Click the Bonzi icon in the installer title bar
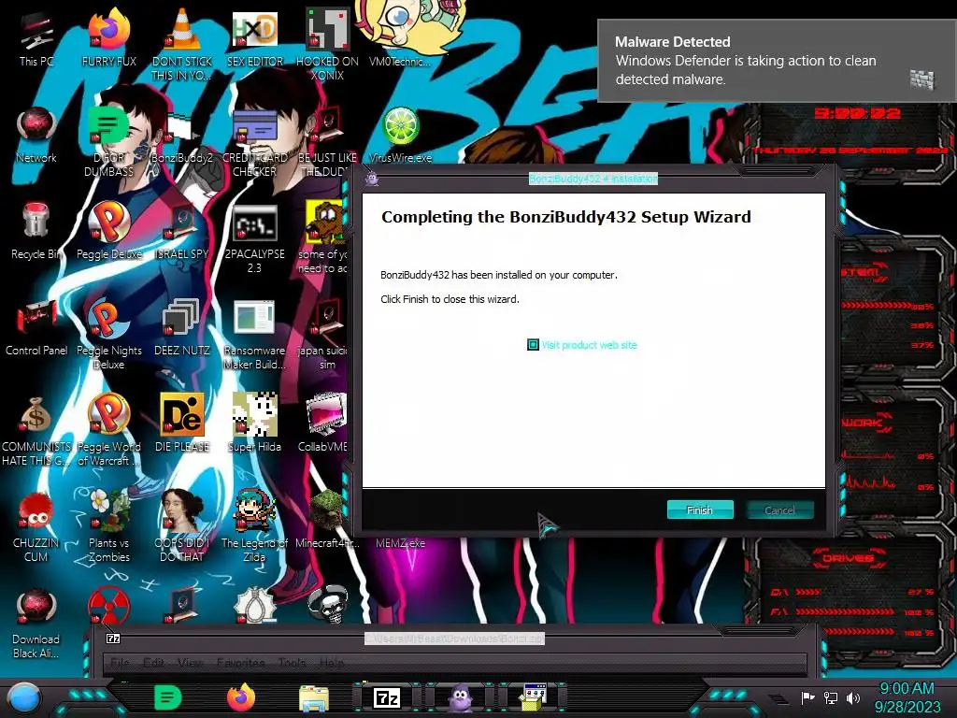The height and width of the screenshot is (718, 957). click(x=372, y=179)
